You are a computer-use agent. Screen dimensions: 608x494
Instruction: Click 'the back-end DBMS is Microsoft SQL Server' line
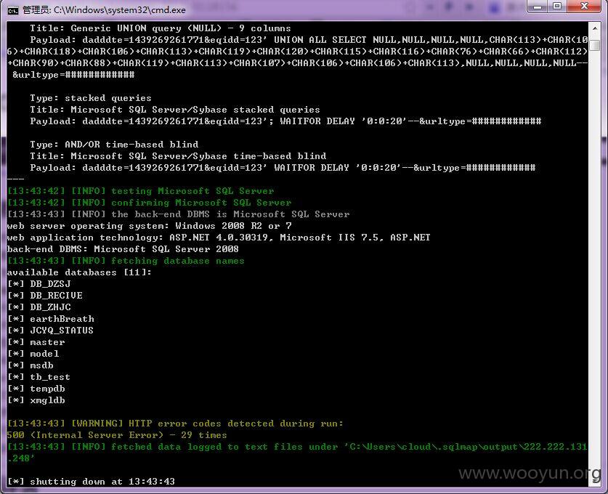pyautogui.click(x=179, y=214)
